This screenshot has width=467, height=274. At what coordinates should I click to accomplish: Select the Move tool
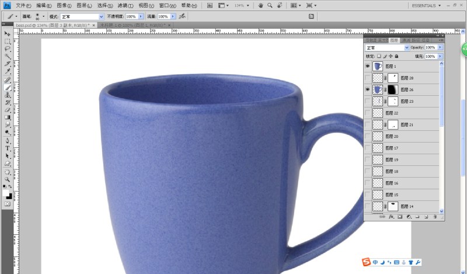pyautogui.click(x=8, y=34)
